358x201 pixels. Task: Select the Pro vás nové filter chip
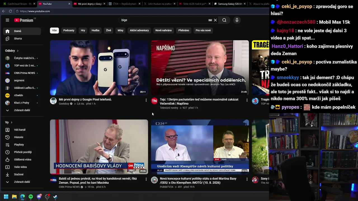pos(203,30)
